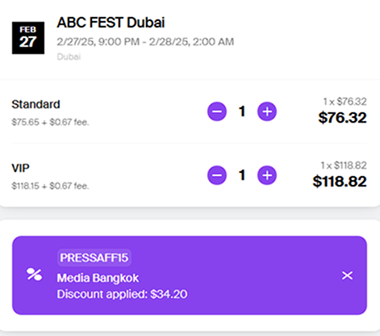Click the $118.82 VIP total price
The height and width of the screenshot is (336, 380).
pos(340,182)
